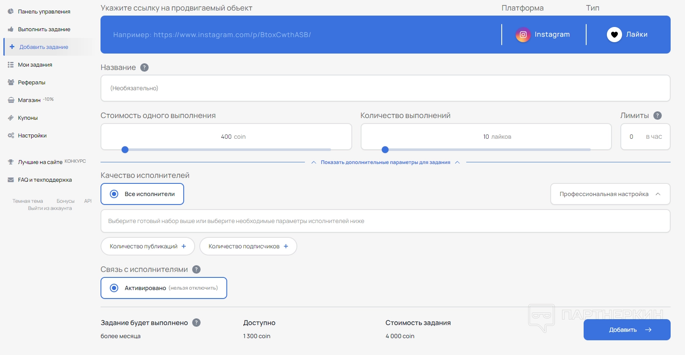Screen dimensions: 685x355
Task: Click help icon next to Задание будет выполнено
Action: [x=196, y=323]
